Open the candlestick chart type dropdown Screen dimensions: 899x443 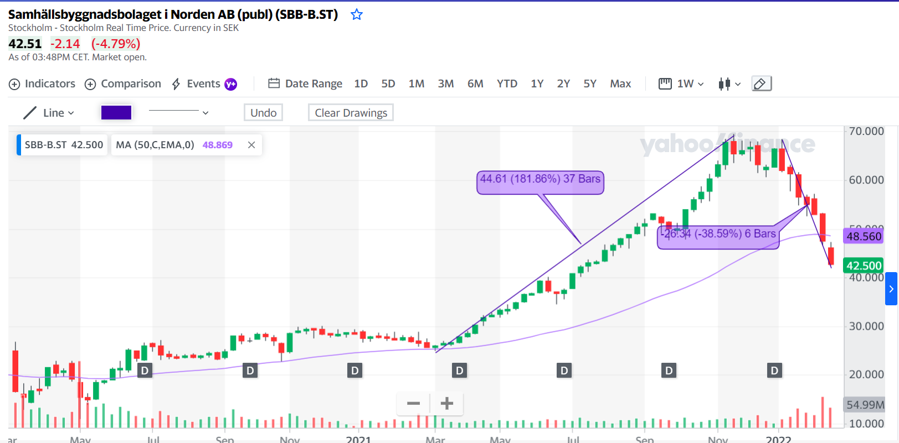pyautogui.click(x=730, y=84)
